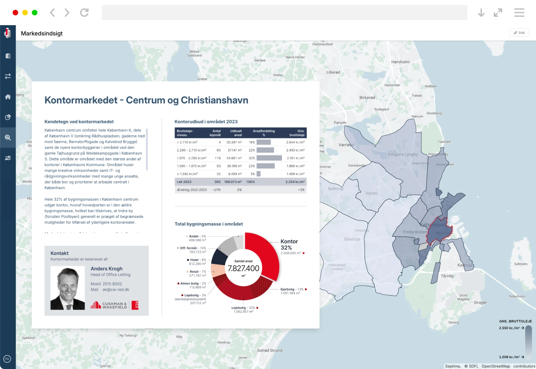The width and height of the screenshot is (536, 369).
Task: Click the OpenStreetMap attribution link
Action: 495,366
